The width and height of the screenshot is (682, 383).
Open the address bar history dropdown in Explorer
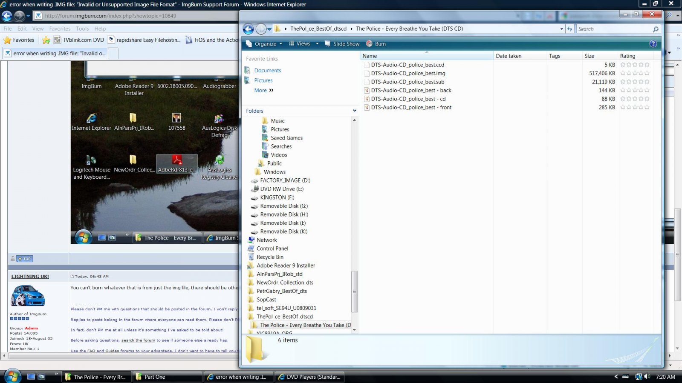561,29
